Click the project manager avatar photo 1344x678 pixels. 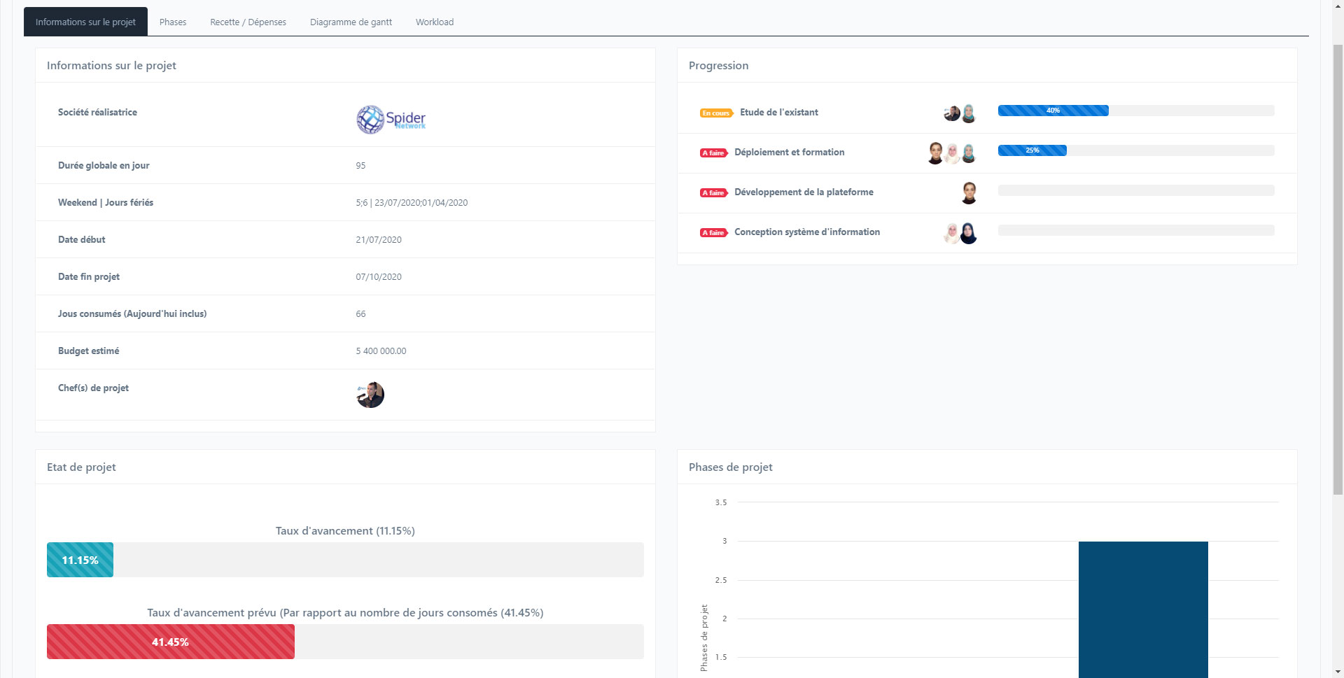point(370,395)
